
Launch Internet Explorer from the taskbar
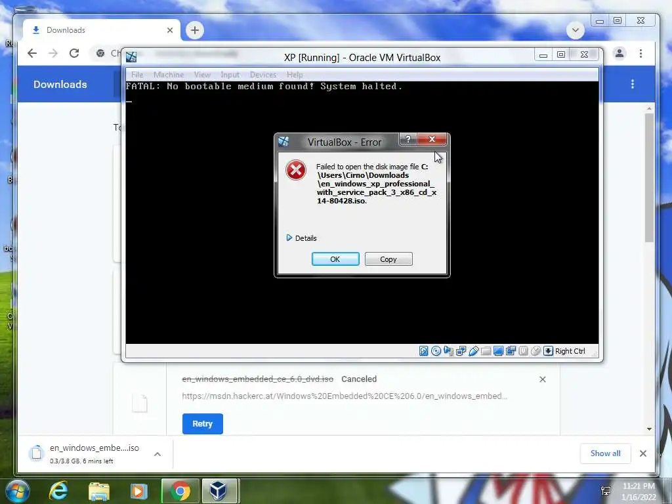tap(58, 491)
